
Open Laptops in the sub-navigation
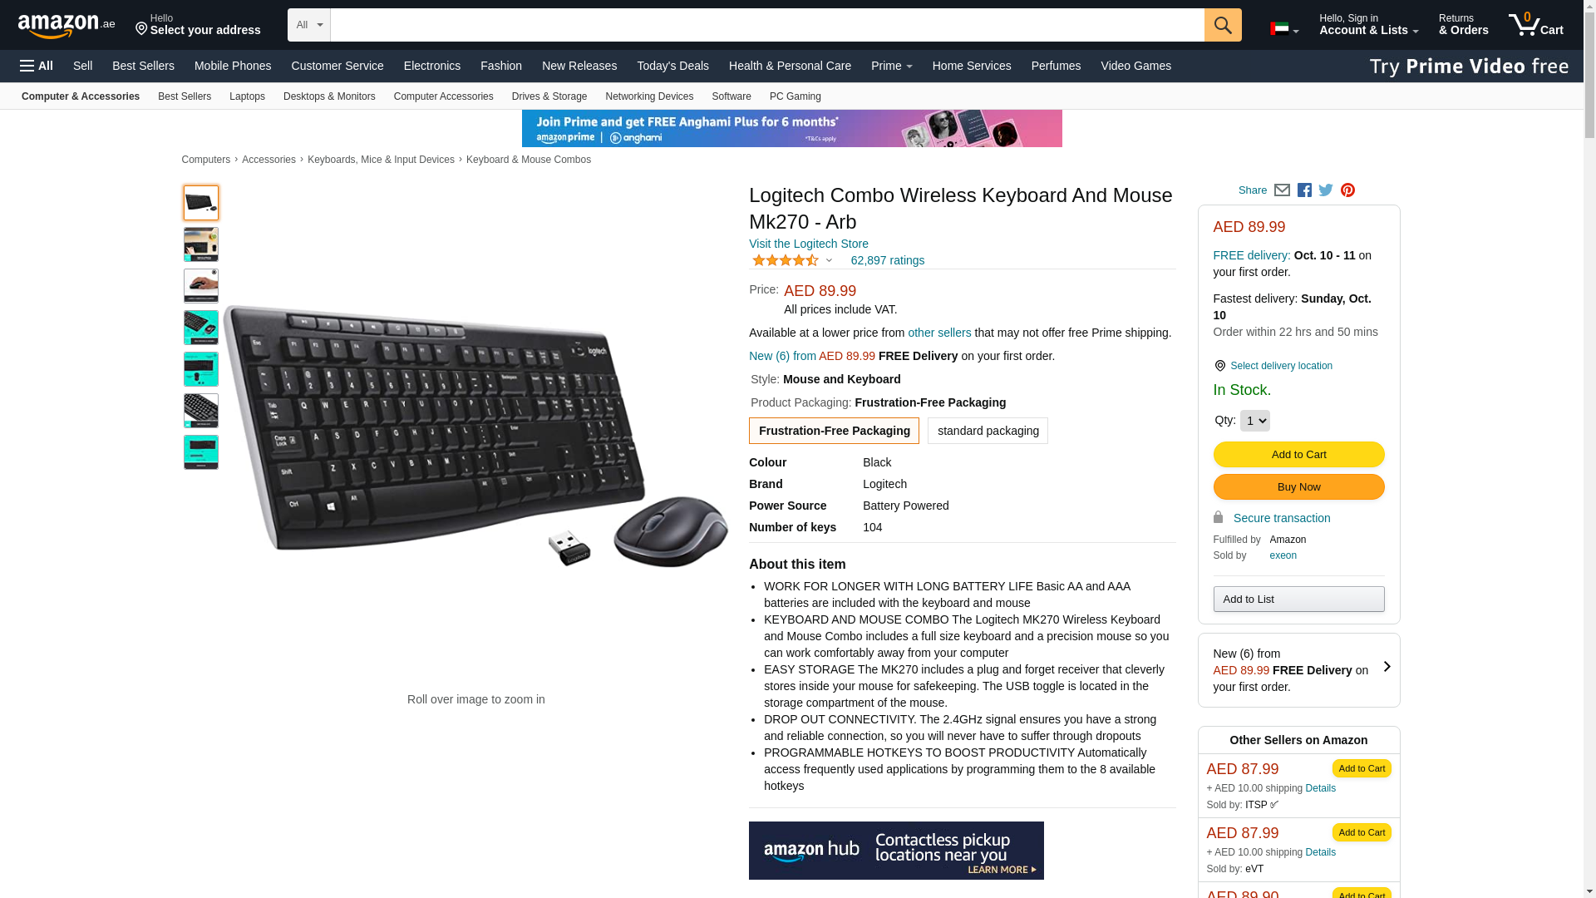[247, 96]
